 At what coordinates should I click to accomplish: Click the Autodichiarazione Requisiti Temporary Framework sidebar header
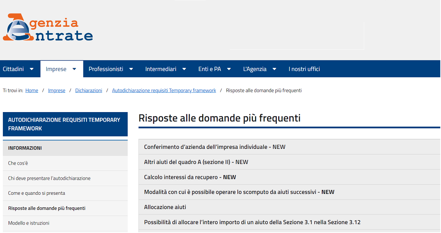65,124
